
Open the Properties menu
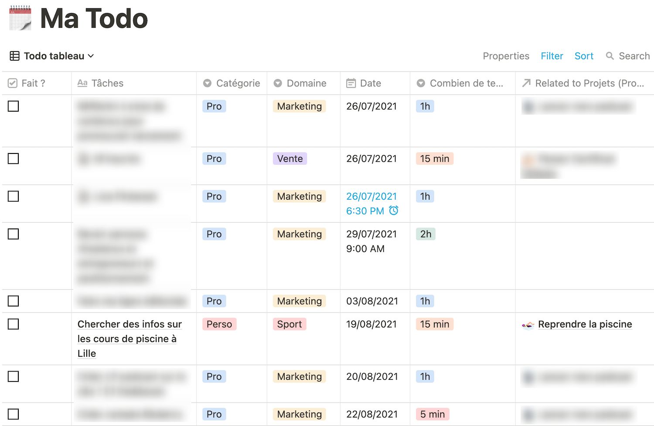506,56
